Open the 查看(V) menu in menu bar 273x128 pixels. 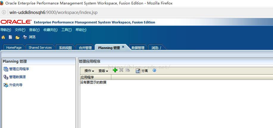click(34, 30)
